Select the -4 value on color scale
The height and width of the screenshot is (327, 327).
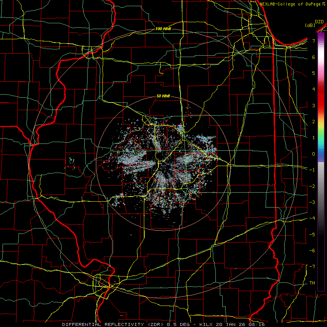312,218
